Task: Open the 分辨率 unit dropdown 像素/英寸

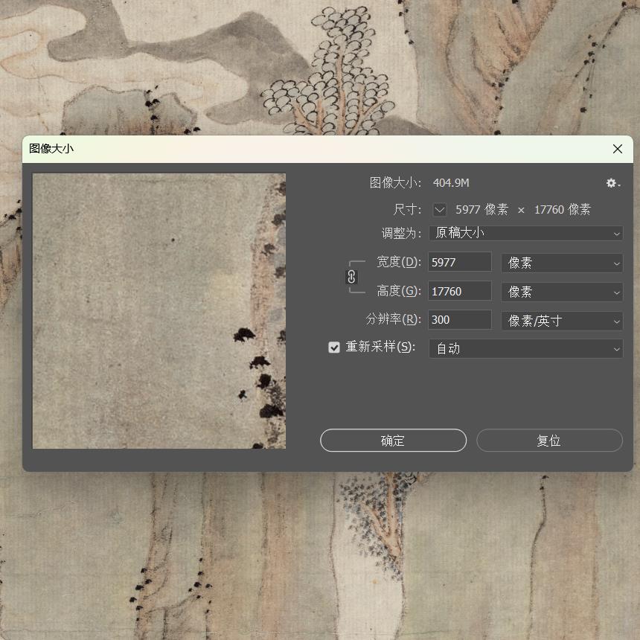Action: coord(562,321)
